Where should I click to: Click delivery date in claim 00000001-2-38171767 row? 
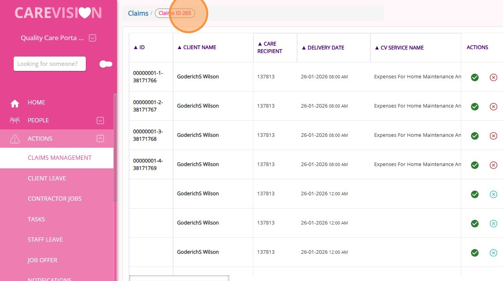[x=324, y=106]
